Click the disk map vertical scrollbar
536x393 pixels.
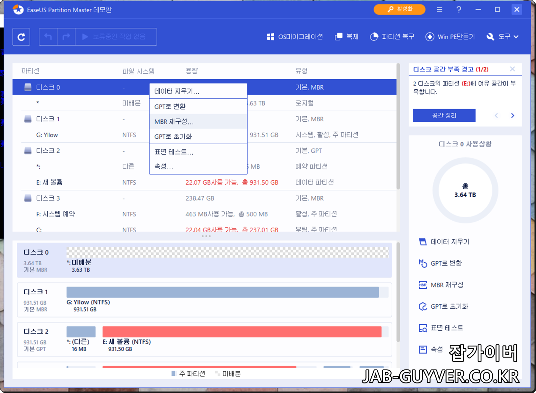click(x=398, y=292)
